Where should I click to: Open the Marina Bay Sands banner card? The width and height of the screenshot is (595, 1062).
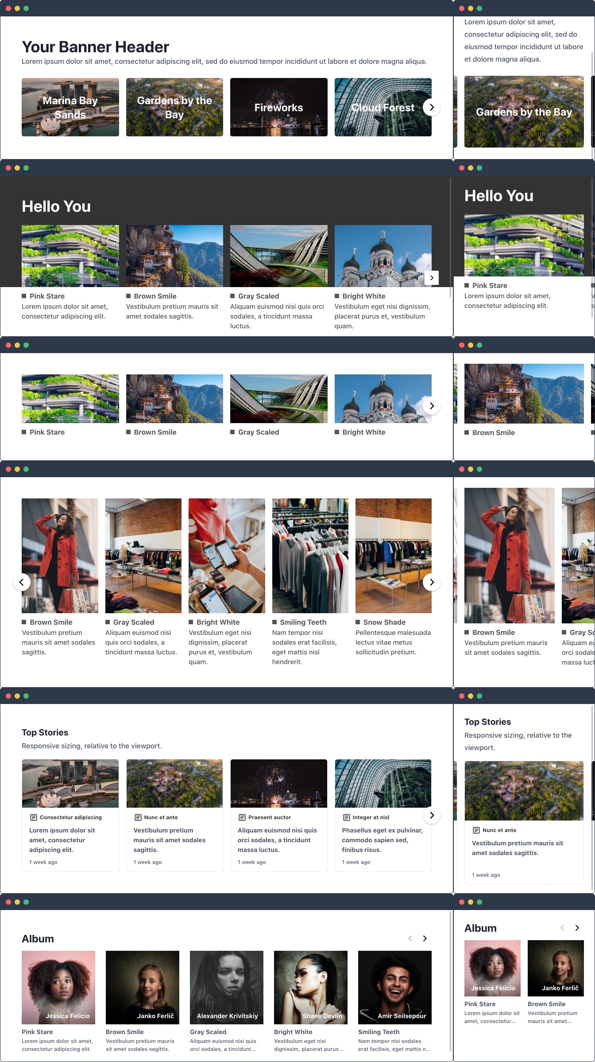click(x=70, y=107)
